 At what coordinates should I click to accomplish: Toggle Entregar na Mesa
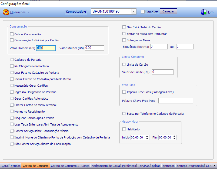click(x=124, y=40)
